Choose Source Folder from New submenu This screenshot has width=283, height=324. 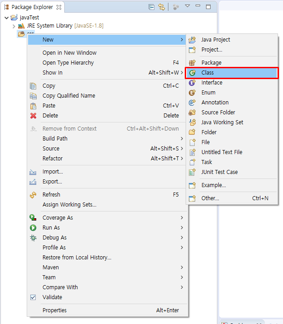click(x=232, y=113)
